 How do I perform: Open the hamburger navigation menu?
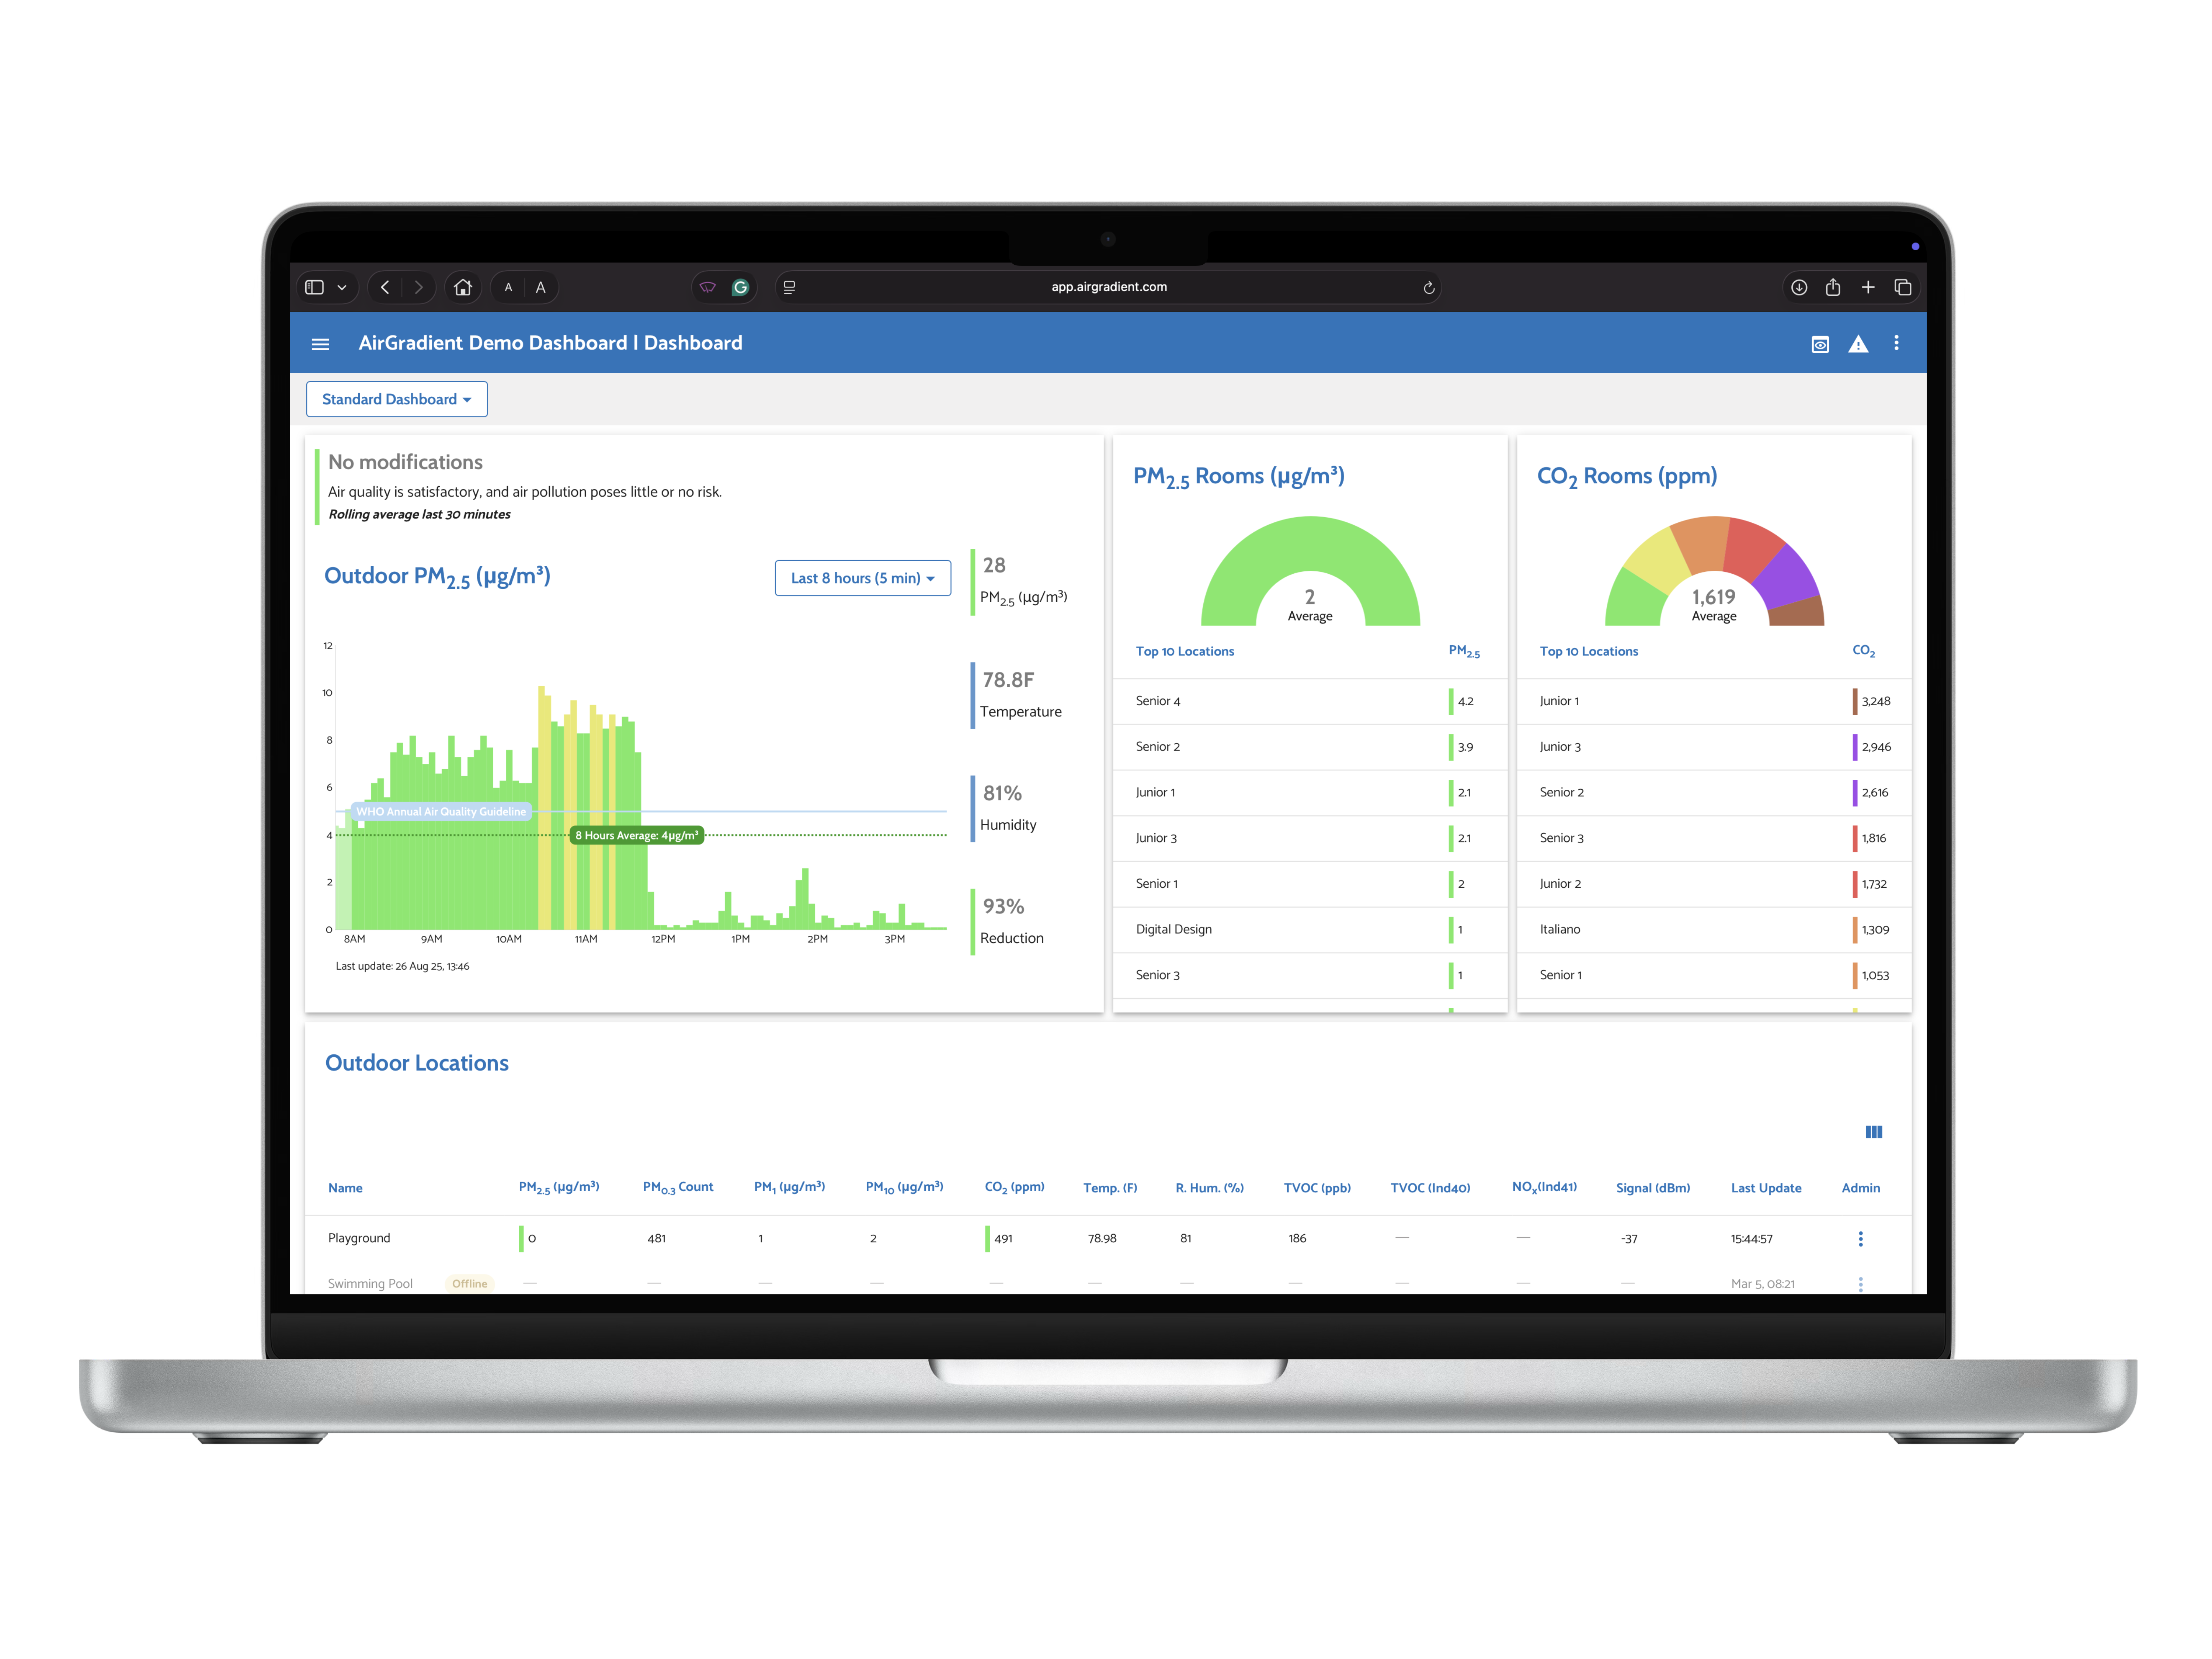320,344
